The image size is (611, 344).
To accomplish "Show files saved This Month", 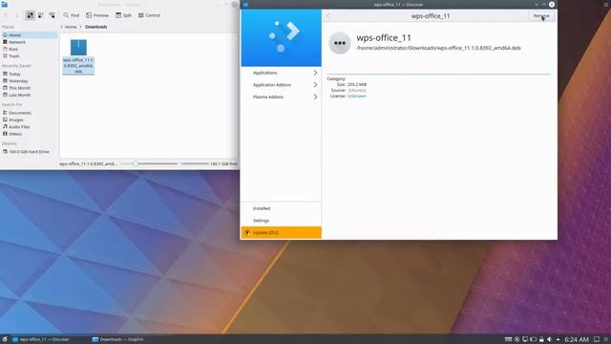I will pos(30,88).
